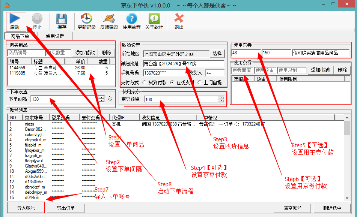The image size is (357, 217).
Task: Focus the 手机号码 field
Action: click(165, 73)
